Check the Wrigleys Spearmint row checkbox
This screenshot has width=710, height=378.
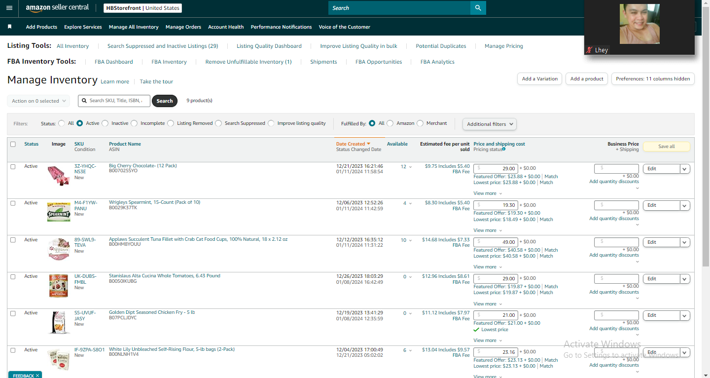pyautogui.click(x=13, y=203)
